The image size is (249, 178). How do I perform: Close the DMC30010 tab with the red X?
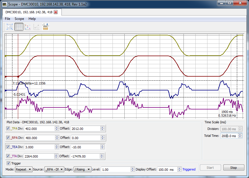56,12
